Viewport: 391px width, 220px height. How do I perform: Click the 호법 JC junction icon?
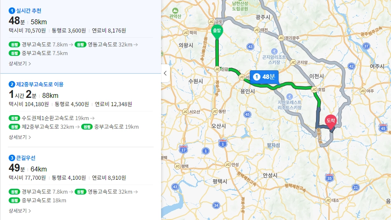coord(314,89)
